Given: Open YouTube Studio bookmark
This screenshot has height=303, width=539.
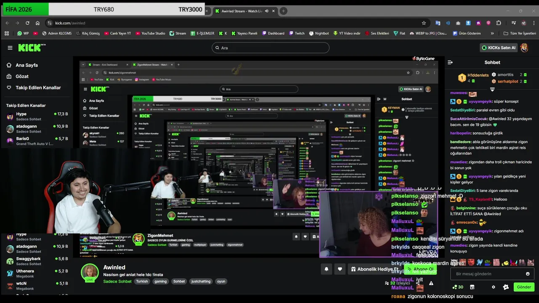Looking at the screenshot, I should coord(150,33).
